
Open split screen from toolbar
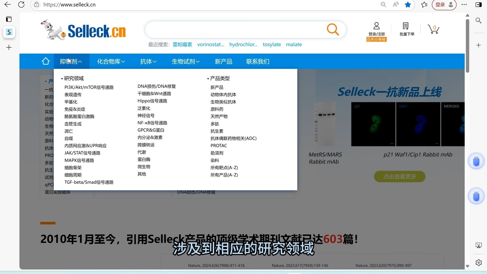pos(478,5)
